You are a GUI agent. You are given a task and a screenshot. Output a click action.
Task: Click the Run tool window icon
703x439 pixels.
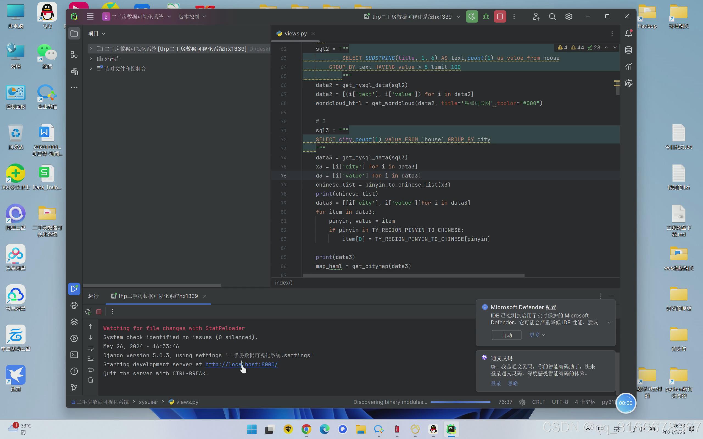coord(74,289)
